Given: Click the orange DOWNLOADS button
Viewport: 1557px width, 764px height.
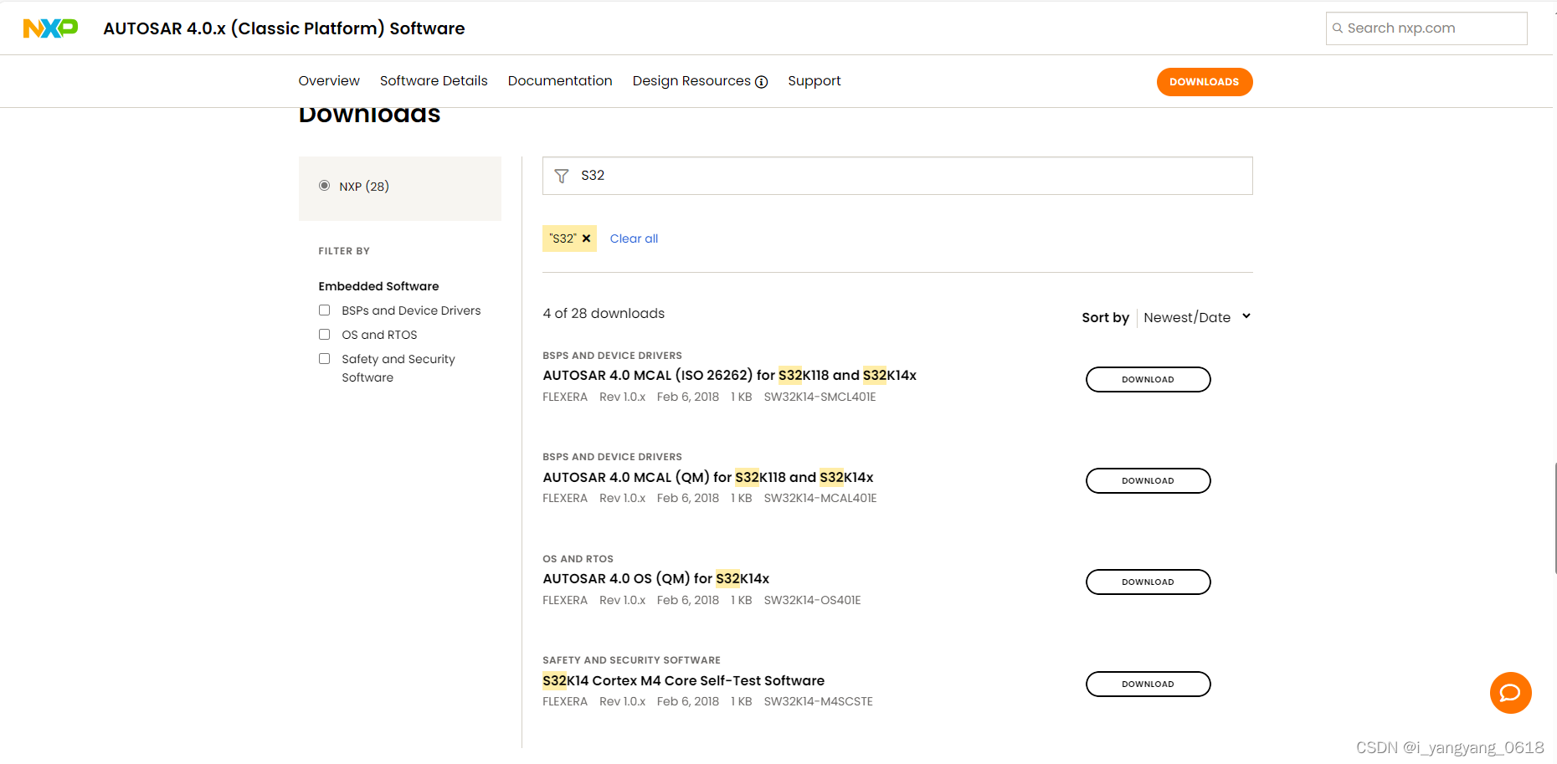Looking at the screenshot, I should [1205, 82].
